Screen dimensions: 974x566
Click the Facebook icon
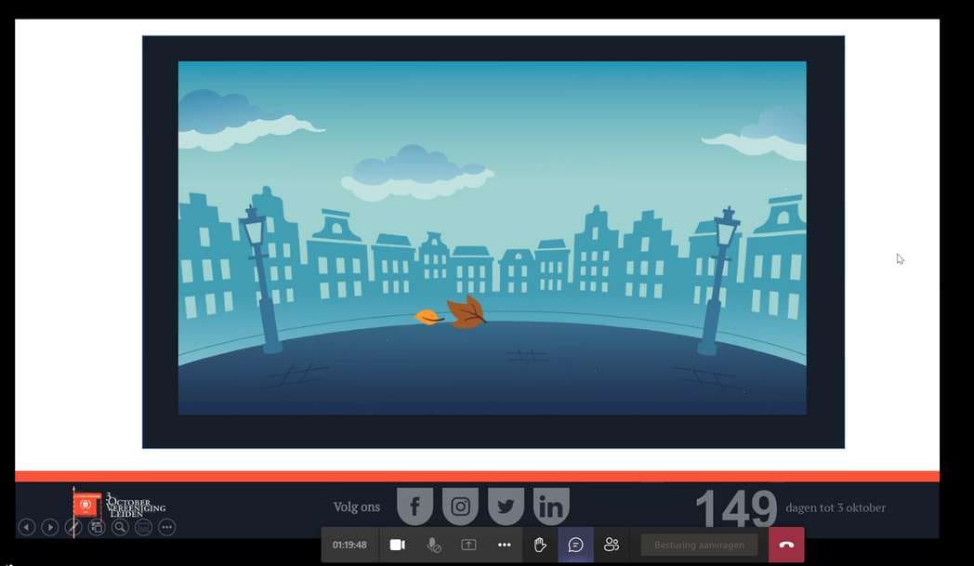(x=415, y=507)
